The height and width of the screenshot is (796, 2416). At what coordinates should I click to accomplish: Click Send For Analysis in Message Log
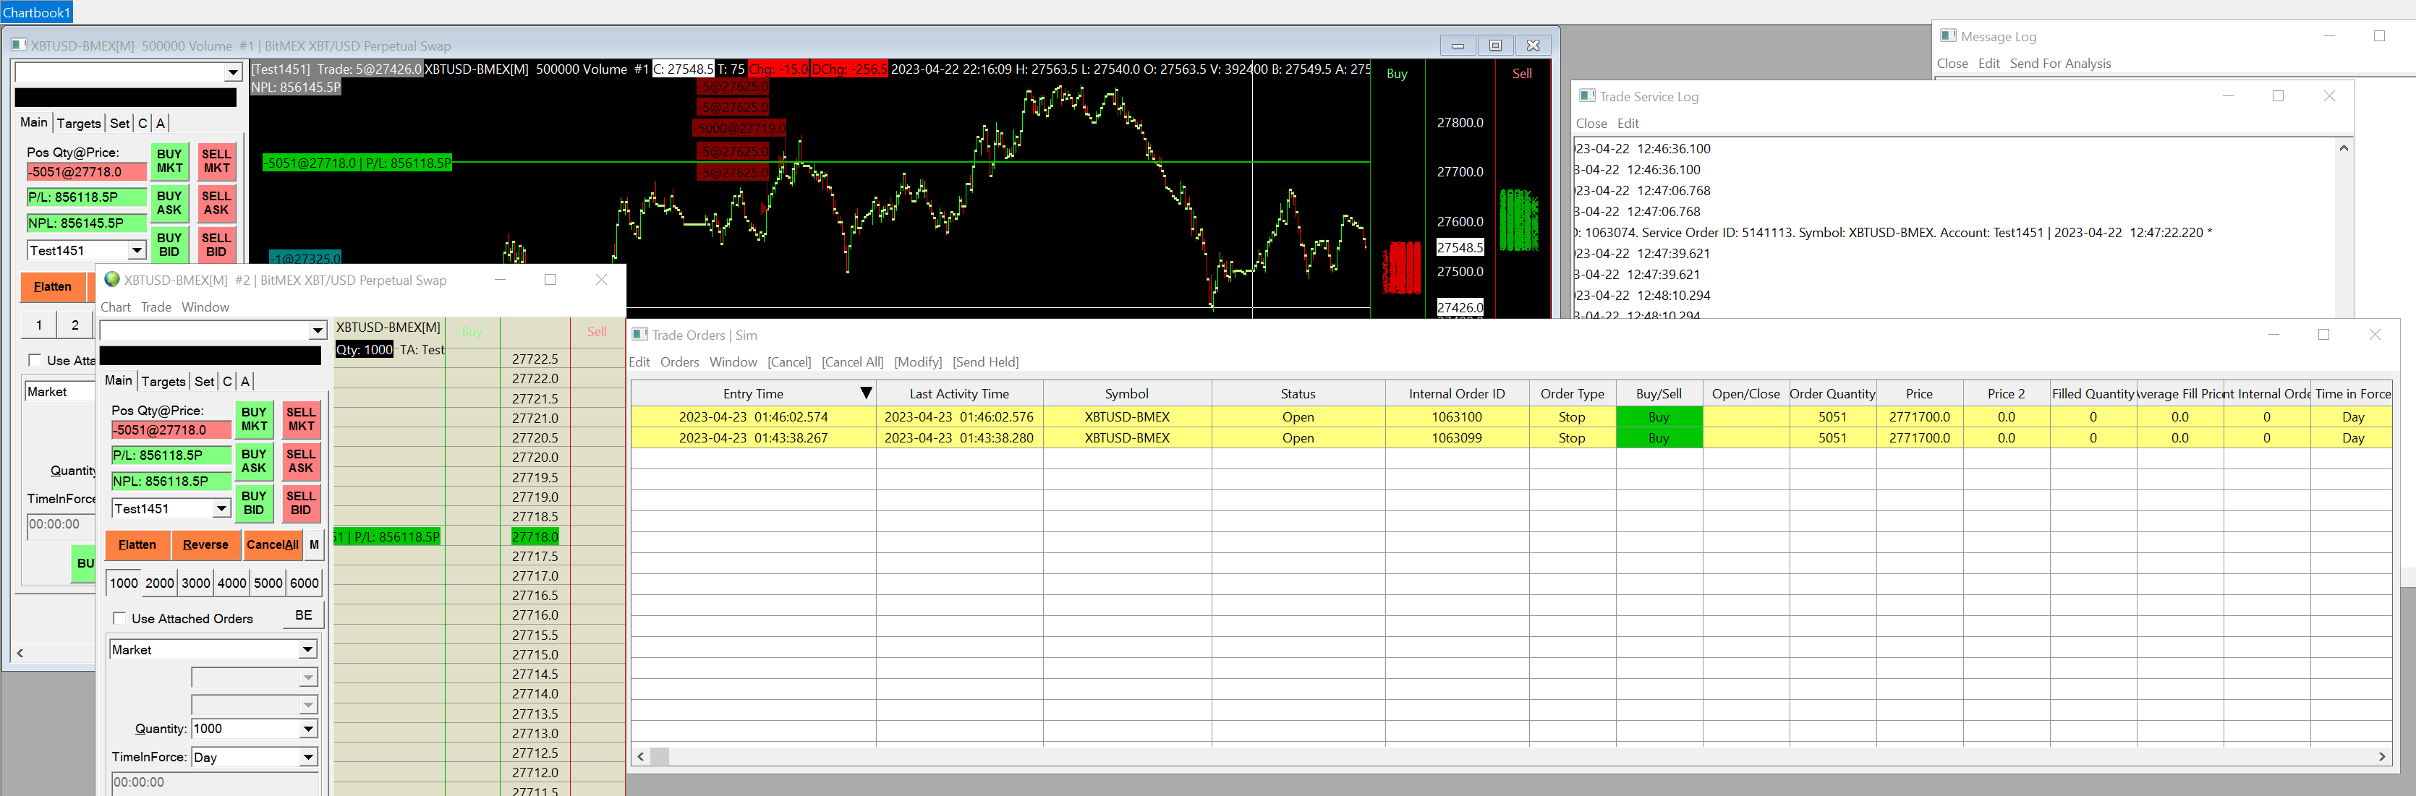pyautogui.click(x=2059, y=64)
